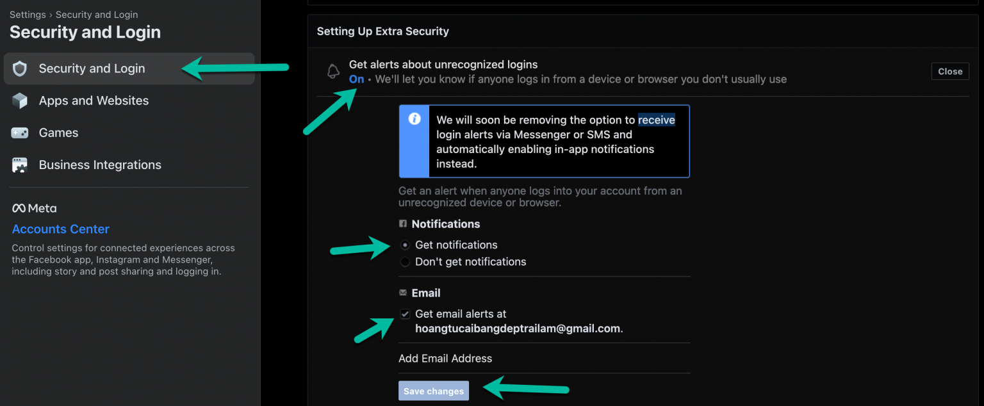Click the Facebook icon beside Notifications heading
Screen dimensions: 984x406
403,223
